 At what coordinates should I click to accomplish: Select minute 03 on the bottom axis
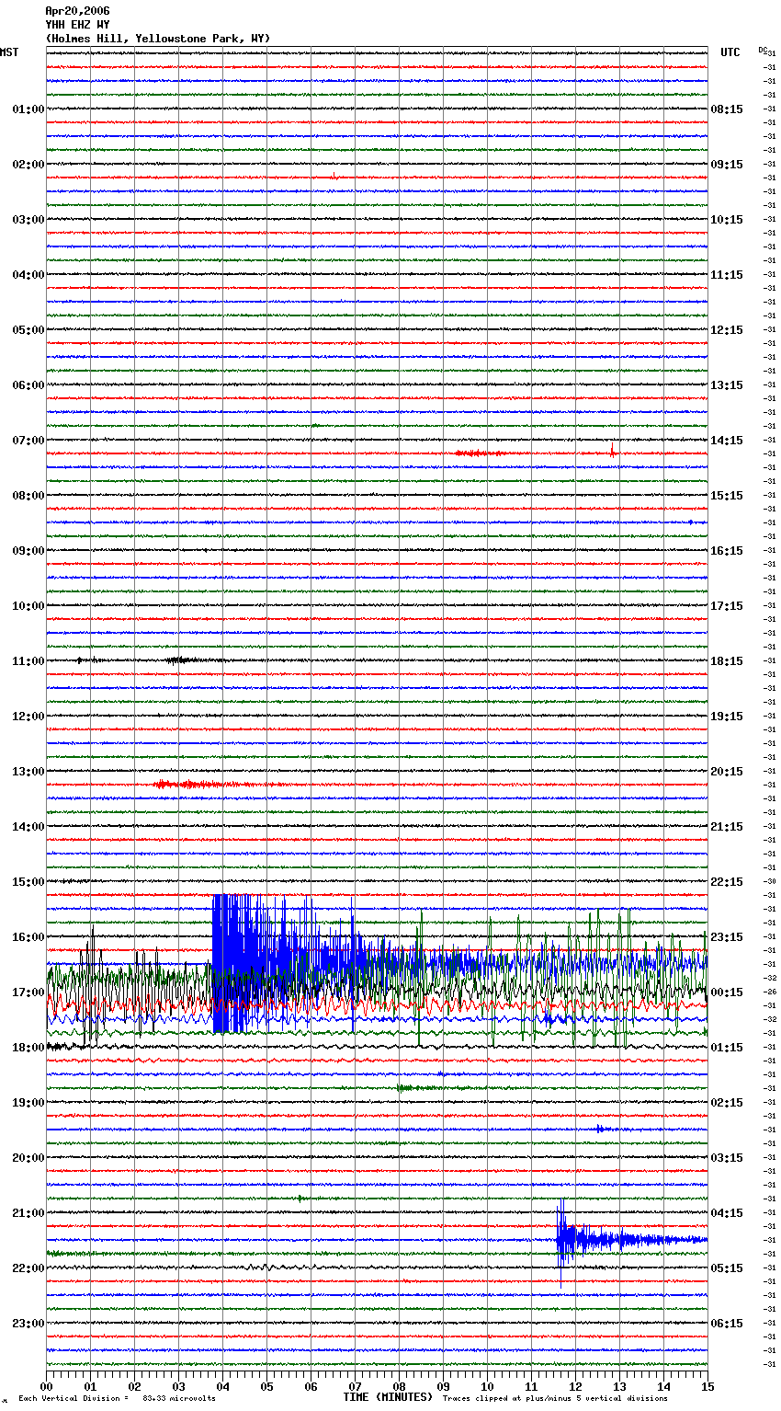tap(179, 1386)
